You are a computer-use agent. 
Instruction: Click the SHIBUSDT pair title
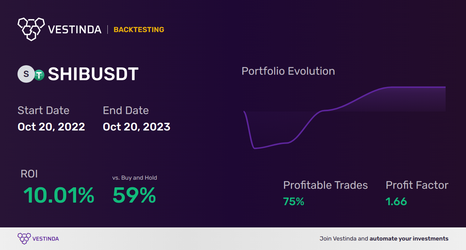[93, 74]
